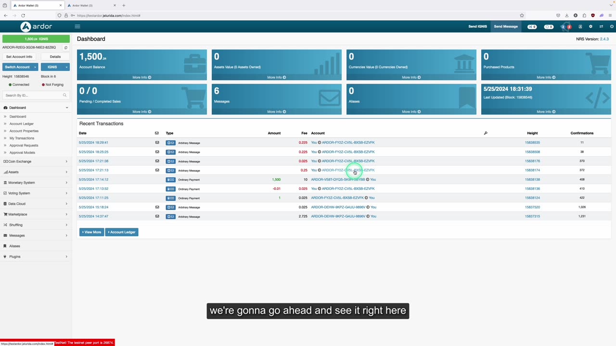This screenshot has height=346, width=616.
Task: Click the Not Forging status indicator
Action: 53,85
